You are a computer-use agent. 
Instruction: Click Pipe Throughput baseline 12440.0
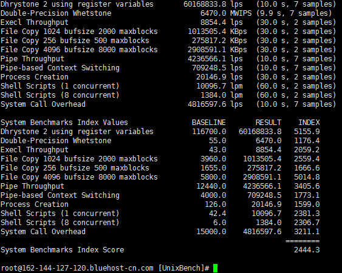tap(211, 186)
